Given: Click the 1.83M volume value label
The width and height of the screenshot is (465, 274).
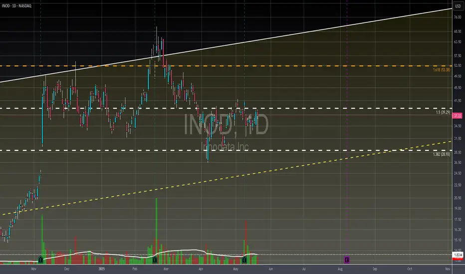Looking at the screenshot, I should pos(458,255).
